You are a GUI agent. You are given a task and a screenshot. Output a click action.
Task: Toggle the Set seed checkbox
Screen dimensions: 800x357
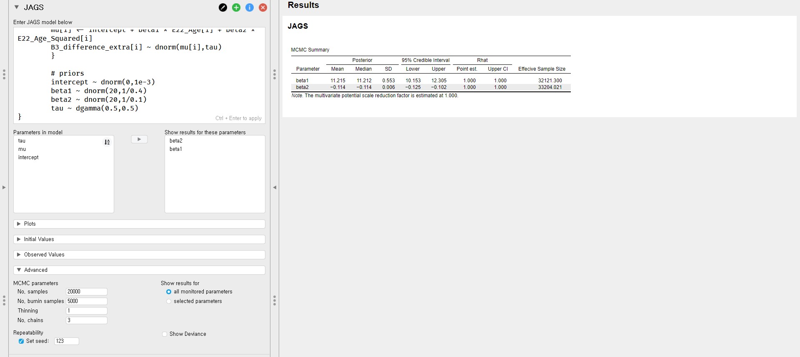[x=21, y=341]
